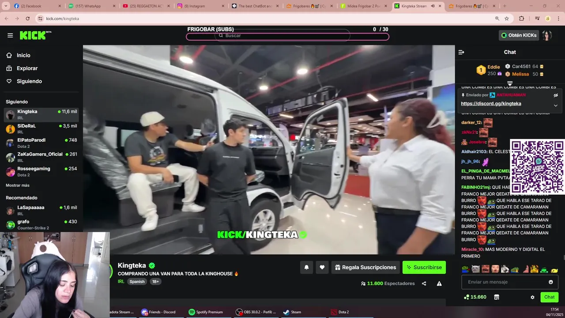Open Explorar in the sidebar
This screenshot has height=318, width=565.
(27, 68)
